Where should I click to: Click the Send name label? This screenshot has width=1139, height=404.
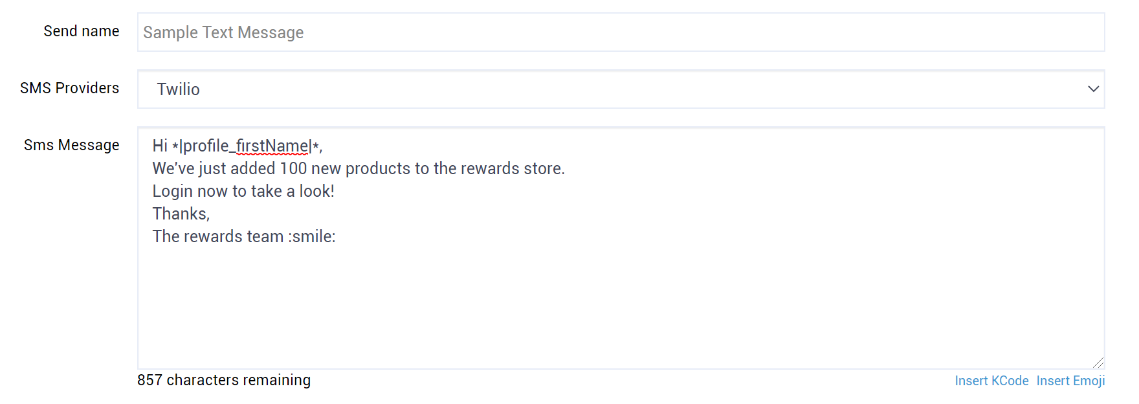pyautogui.click(x=82, y=31)
